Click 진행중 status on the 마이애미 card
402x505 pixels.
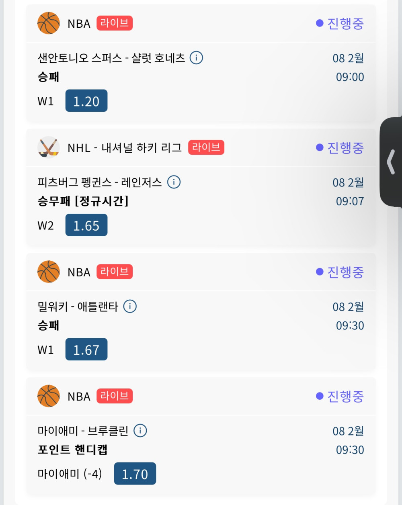(340, 397)
